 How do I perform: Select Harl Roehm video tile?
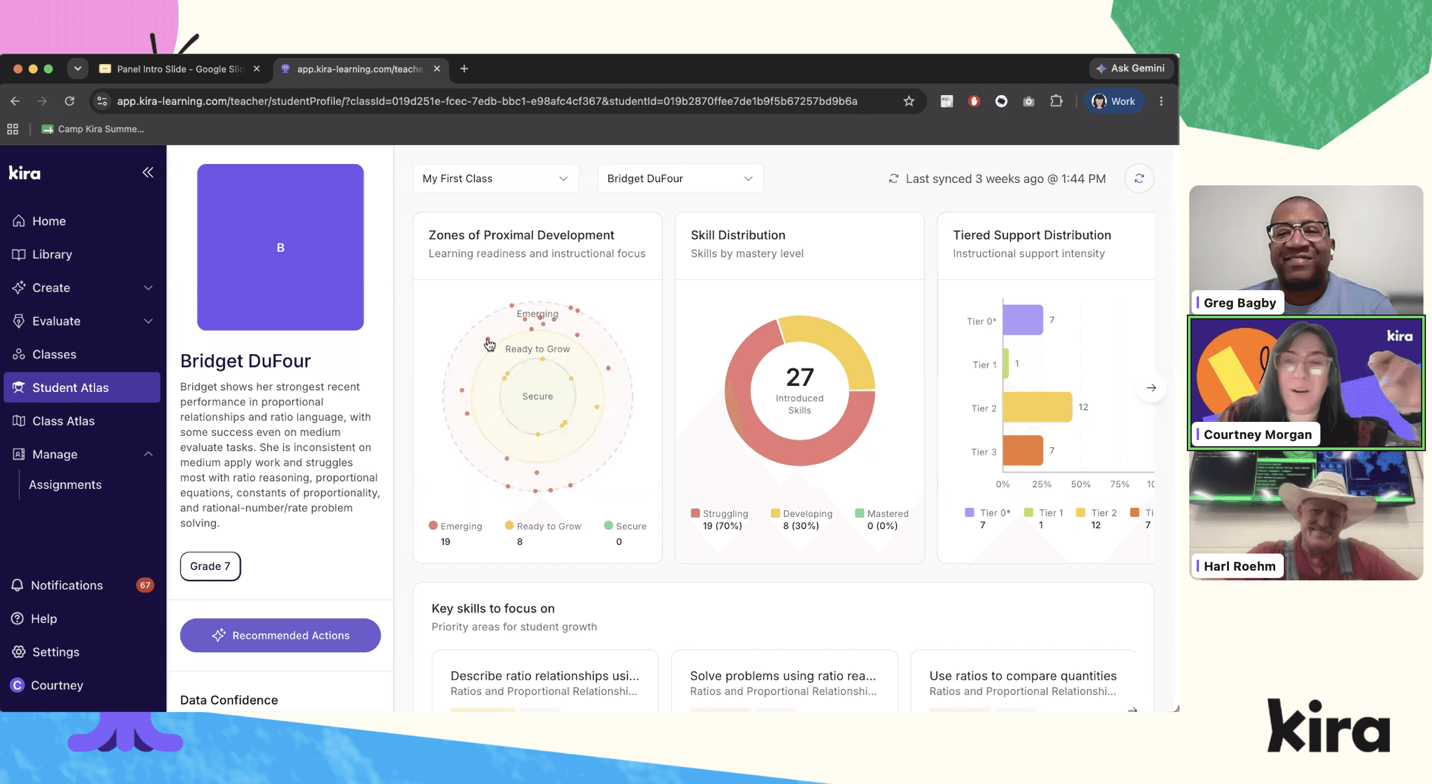click(1306, 515)
